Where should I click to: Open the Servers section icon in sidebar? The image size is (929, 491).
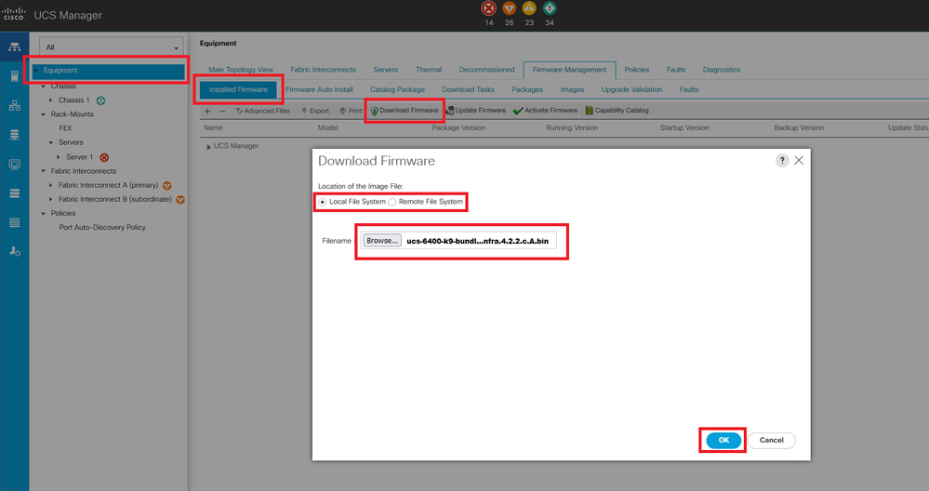click(x=14, y=76)
